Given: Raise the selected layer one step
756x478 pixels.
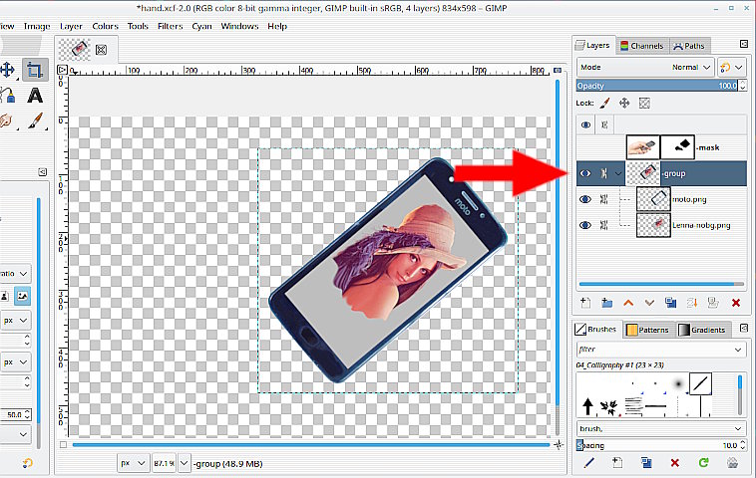Looking at the screenshot, I should [628, 303].
